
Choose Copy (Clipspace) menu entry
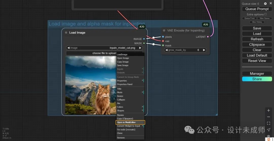coord(130,119)
